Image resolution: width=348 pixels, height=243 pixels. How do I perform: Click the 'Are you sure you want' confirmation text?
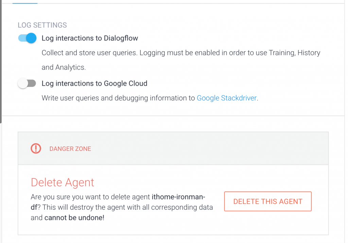pyautogui.click(x=90, y=197)
